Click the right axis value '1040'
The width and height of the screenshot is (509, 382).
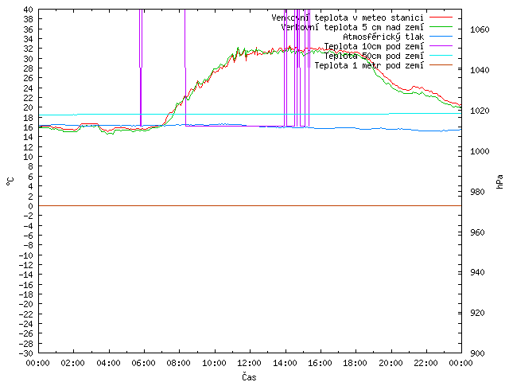click(x=480, y=70)
